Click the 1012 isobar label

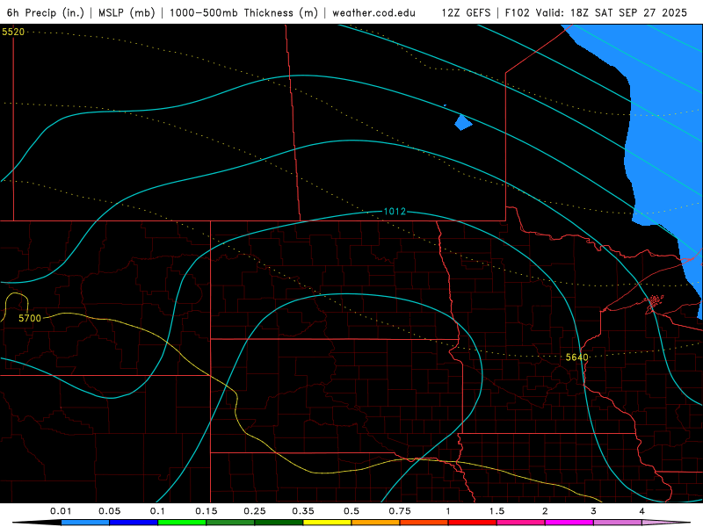point(395,211)
